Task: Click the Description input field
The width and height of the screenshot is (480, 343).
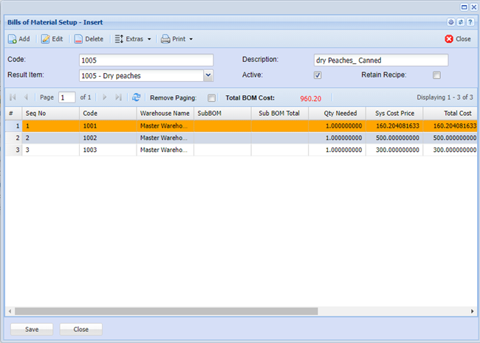Action: (381, 60)
